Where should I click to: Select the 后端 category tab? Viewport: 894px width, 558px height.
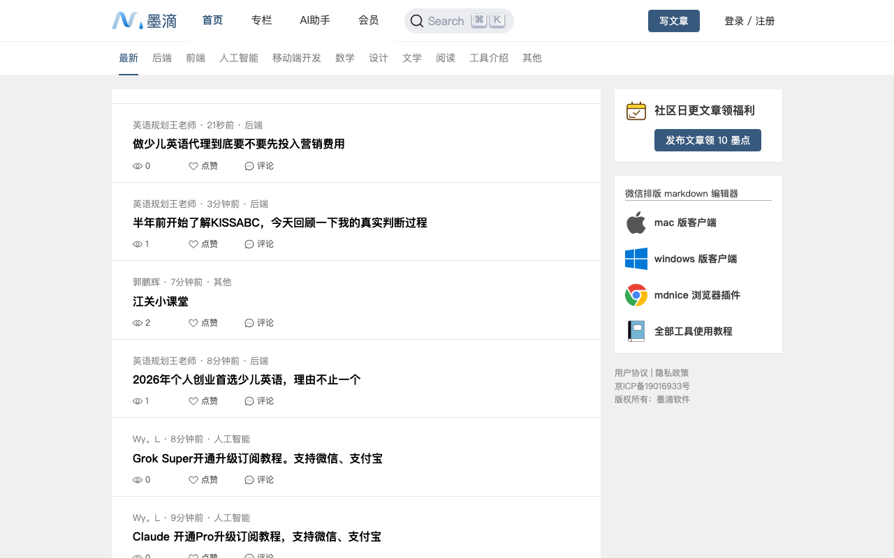coord(162,58)
